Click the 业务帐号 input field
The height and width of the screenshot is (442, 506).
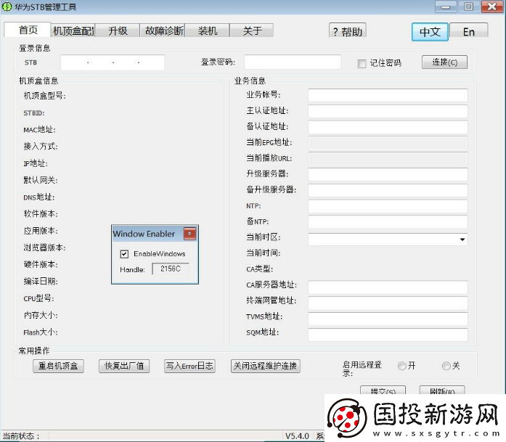coord(388,95)
